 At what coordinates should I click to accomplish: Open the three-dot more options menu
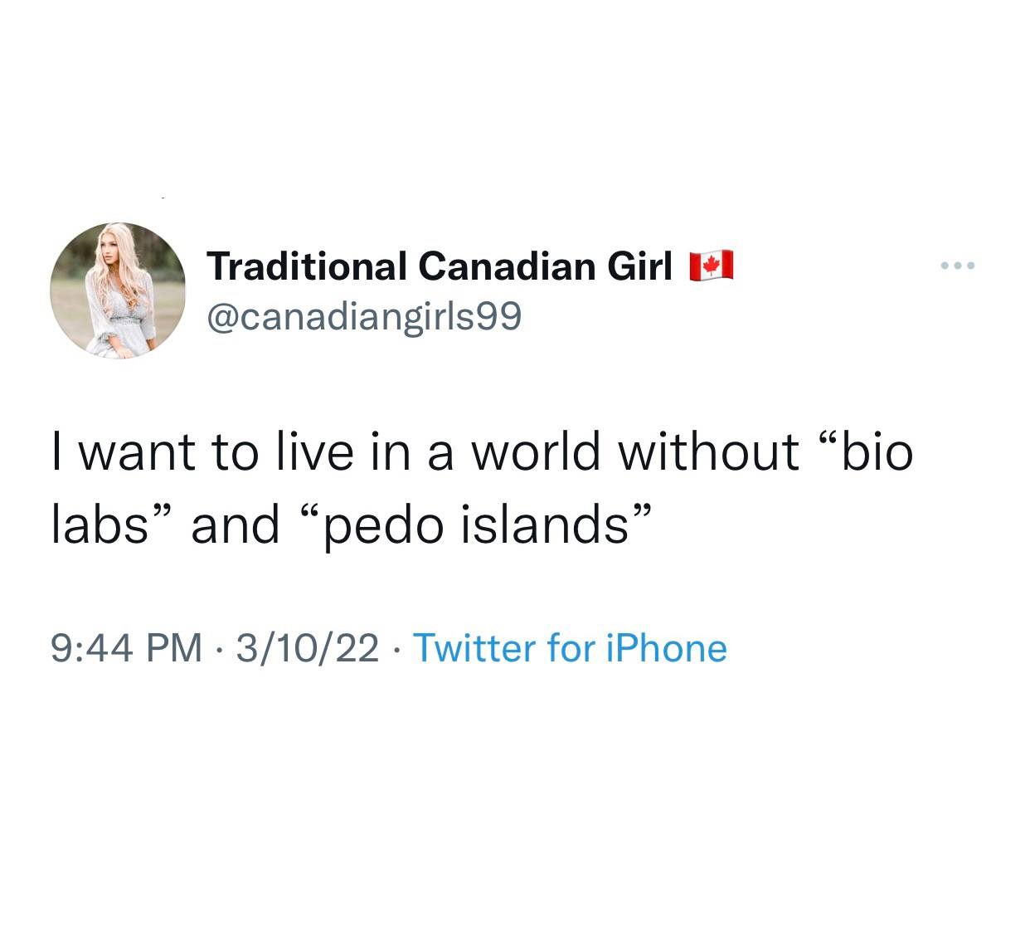click(960, 266)
